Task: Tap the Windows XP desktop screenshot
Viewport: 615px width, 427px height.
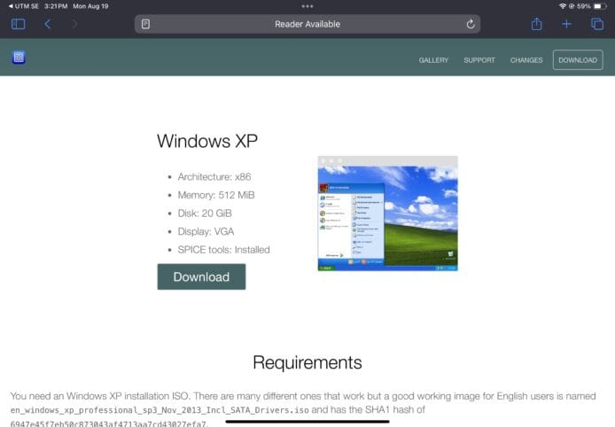Action: point(387,213)
